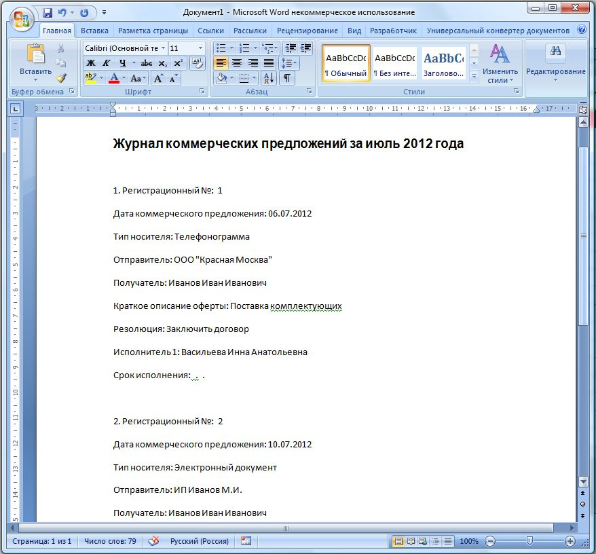The width and height of the screenshot is (596, 554).
Task: Click the Grow Font icon
Action: click(x=159, y=78)
